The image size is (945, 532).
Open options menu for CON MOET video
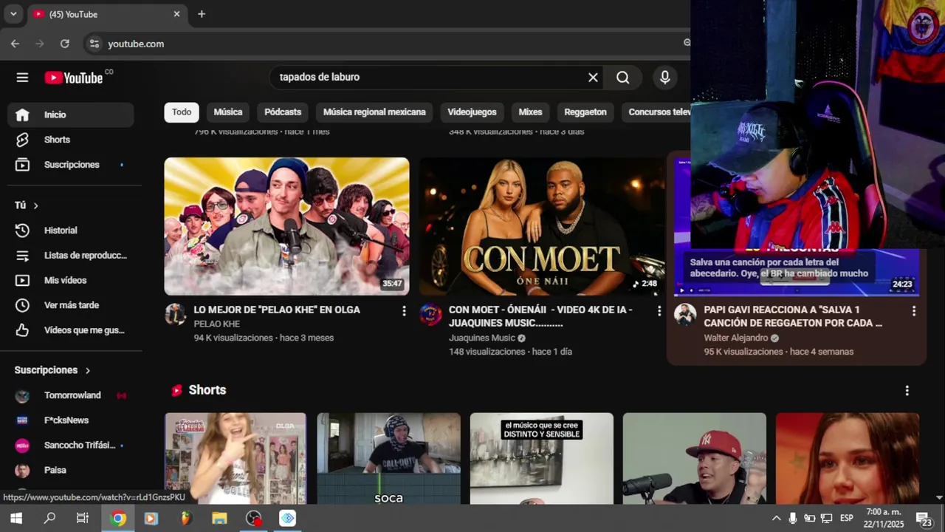click(x=659, y=311)
